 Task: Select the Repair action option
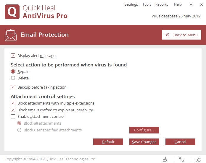[13, 72]
